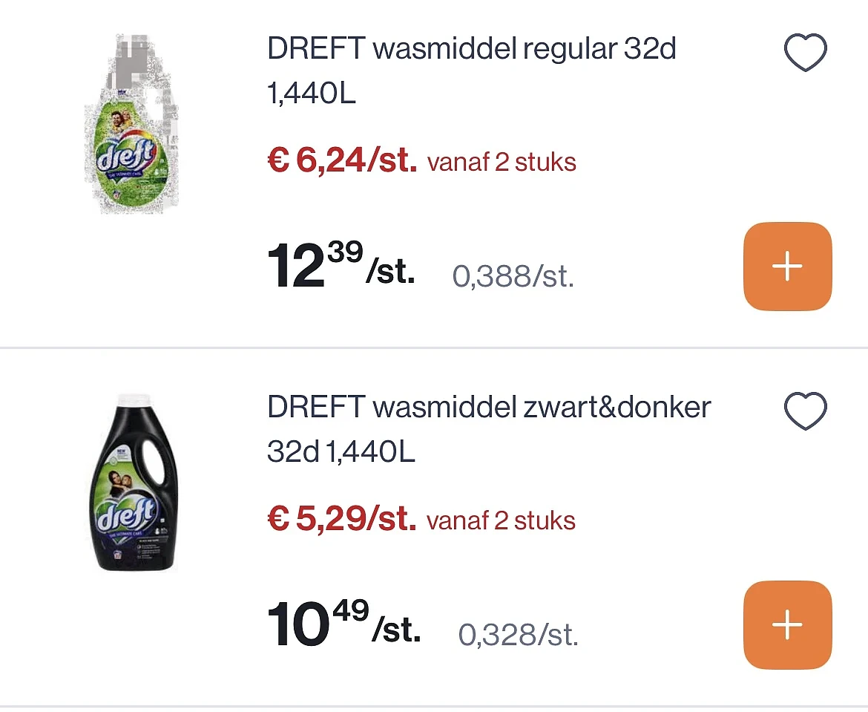This screenshot has width=868, height=712.
Task: Tap the € 6,24/st. promo price
Action: point(342,160)
